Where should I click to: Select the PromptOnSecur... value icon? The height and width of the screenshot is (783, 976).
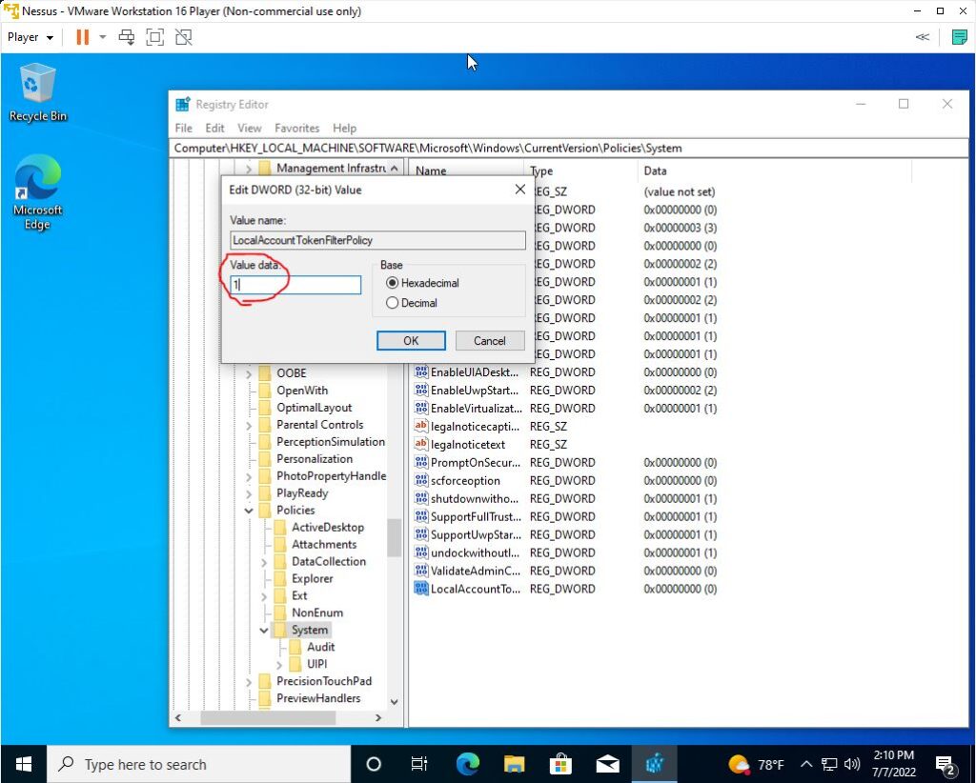tap(420, 462)
